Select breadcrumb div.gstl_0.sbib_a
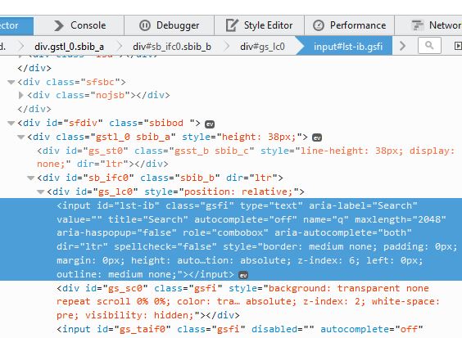Image resolution: width=462 pixels, height=338 pixels. pyautogui.click(x=69, y=47)
